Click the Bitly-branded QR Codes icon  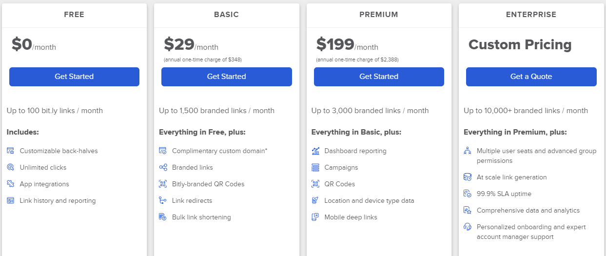(163, 184)
